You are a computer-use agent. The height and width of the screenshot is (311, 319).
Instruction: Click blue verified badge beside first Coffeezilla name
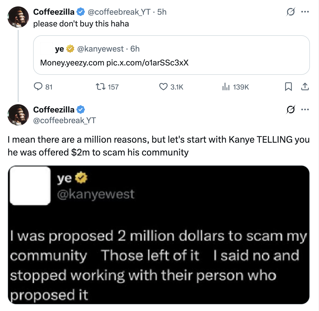point(81,12)
